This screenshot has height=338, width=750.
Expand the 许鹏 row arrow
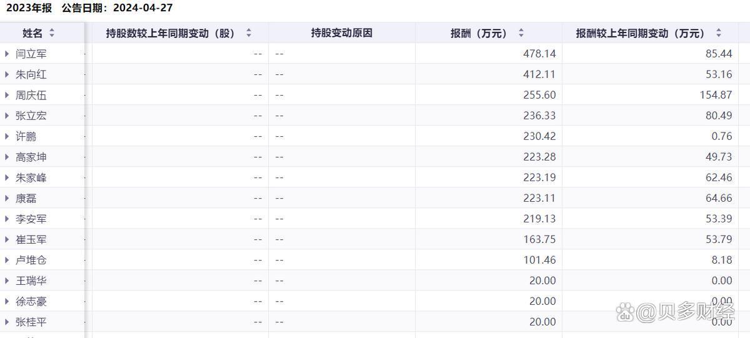pyautogui.click(x=7, y=136)
